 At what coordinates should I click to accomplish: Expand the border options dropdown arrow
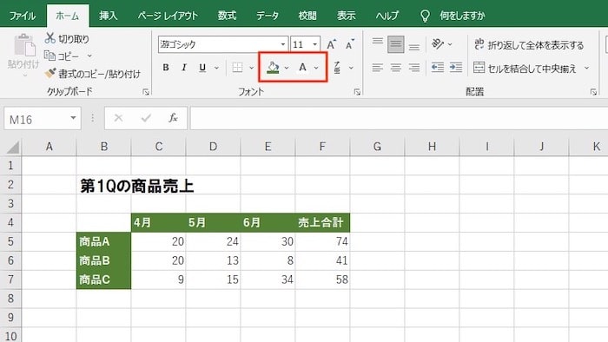[x=251, y=68]
